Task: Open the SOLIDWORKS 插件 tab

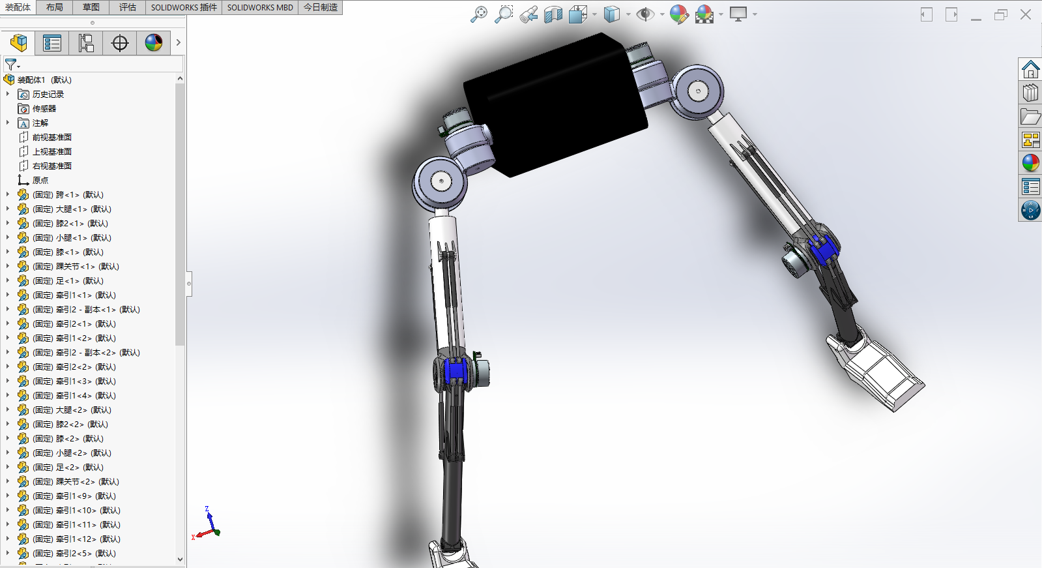Action: 184,7
